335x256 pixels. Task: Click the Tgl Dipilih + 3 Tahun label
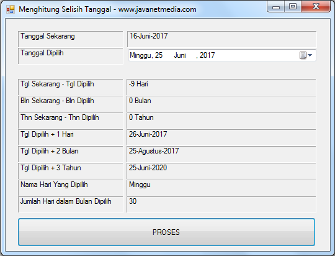tap(71, 171)
